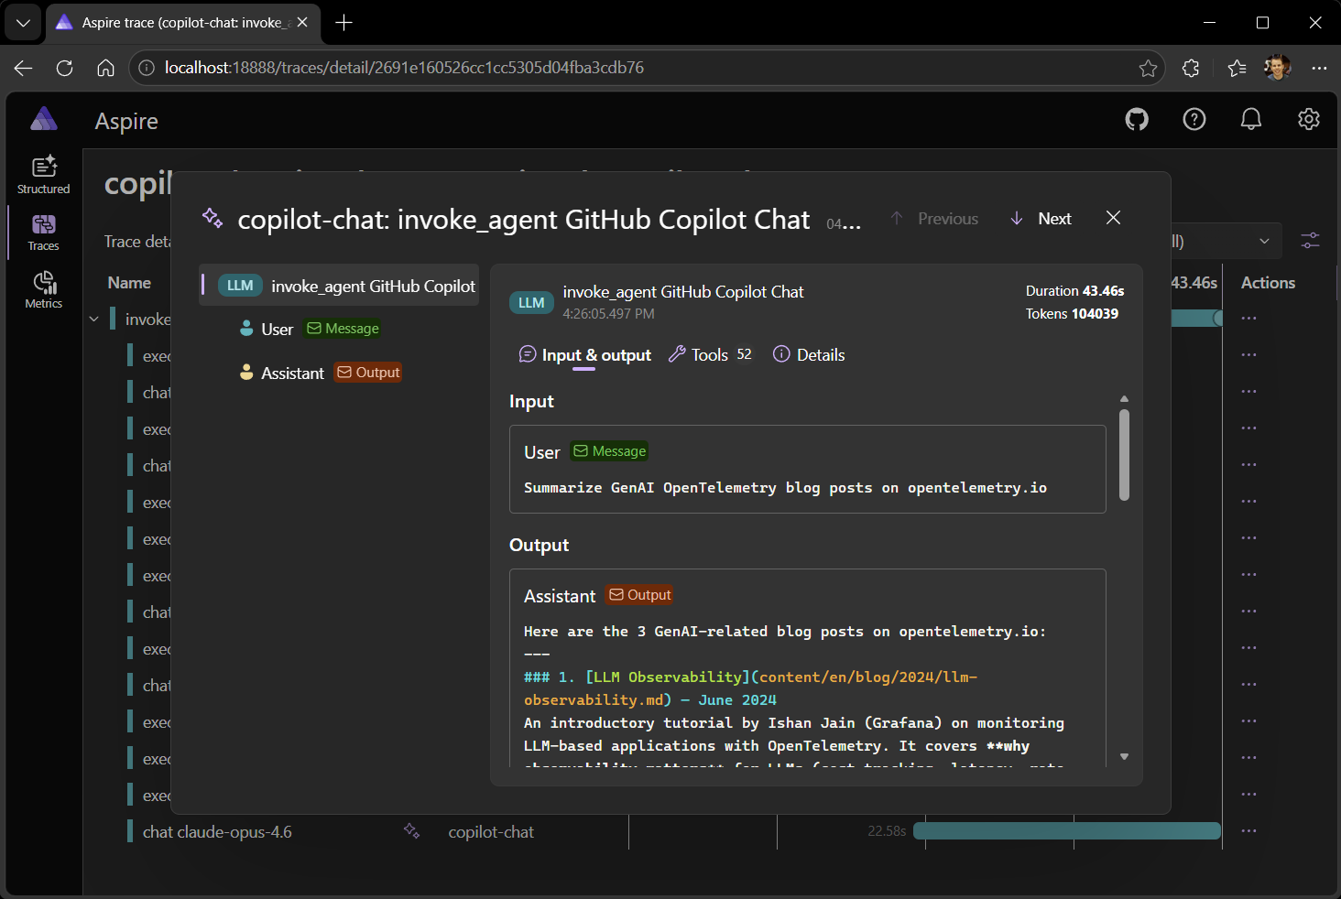The image size is (1341, 899).
Task: Click the copilot-chat resource label
Action: point(491,832)
